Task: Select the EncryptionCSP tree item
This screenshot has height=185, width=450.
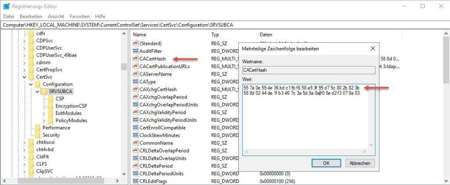Action: pos(70,106)
